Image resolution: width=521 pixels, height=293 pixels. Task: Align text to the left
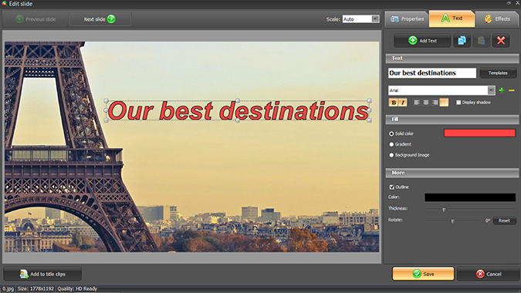coord(417,103)
